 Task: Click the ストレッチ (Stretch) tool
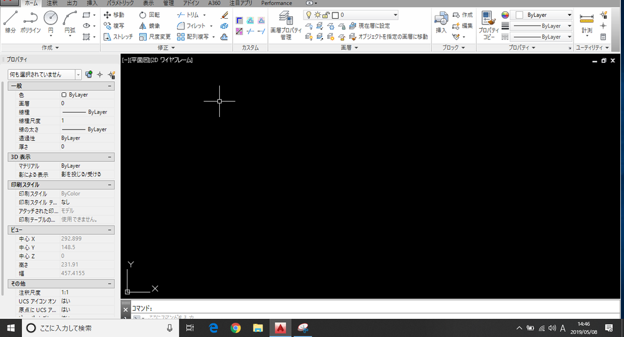tap(118, 37)
